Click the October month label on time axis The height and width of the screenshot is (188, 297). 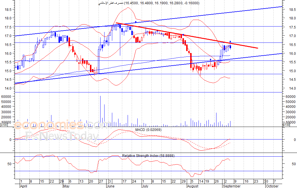[x=272, y=186]
